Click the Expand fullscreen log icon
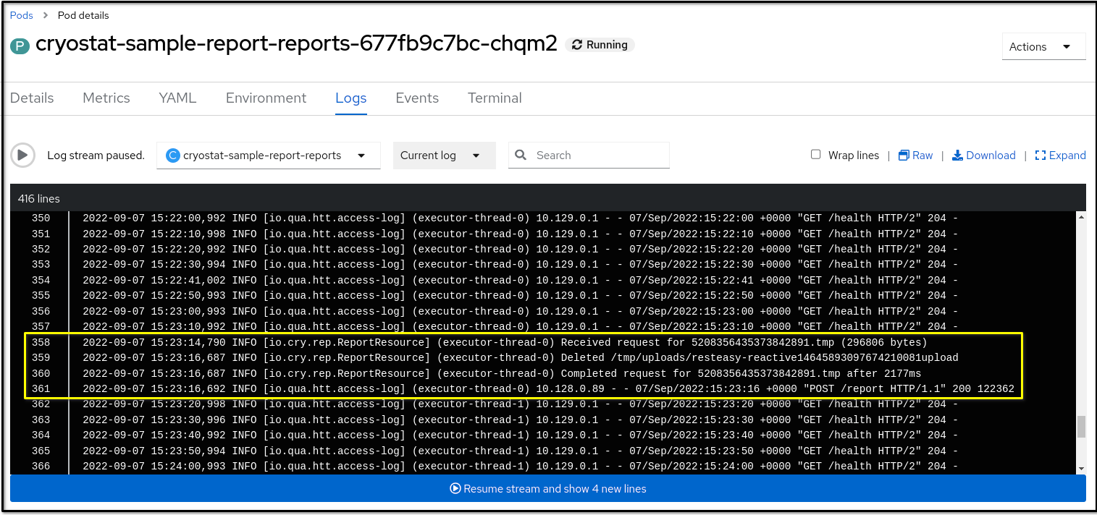 [x=1041, y=155]
